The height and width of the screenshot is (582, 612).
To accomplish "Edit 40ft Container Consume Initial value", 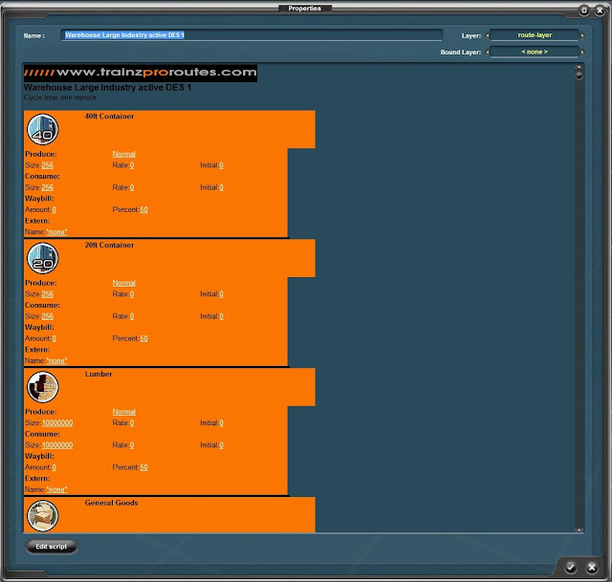I will (221, 187).
